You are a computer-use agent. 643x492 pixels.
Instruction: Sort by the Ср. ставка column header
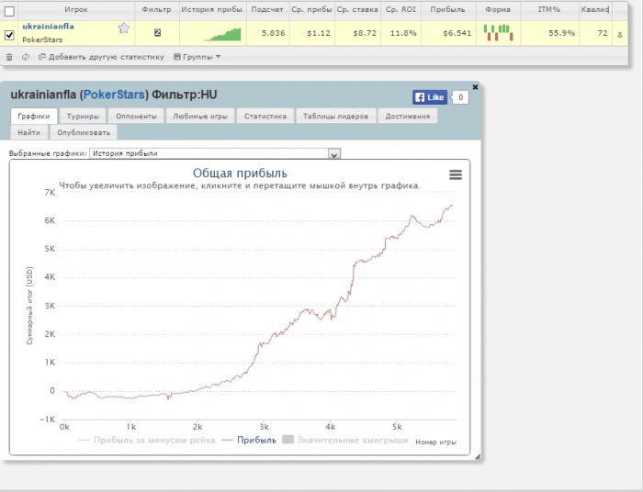click(x=357, y=9)
